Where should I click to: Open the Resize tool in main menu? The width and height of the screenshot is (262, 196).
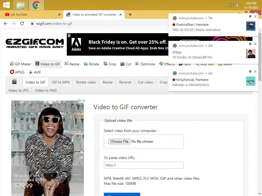point(72,64)
